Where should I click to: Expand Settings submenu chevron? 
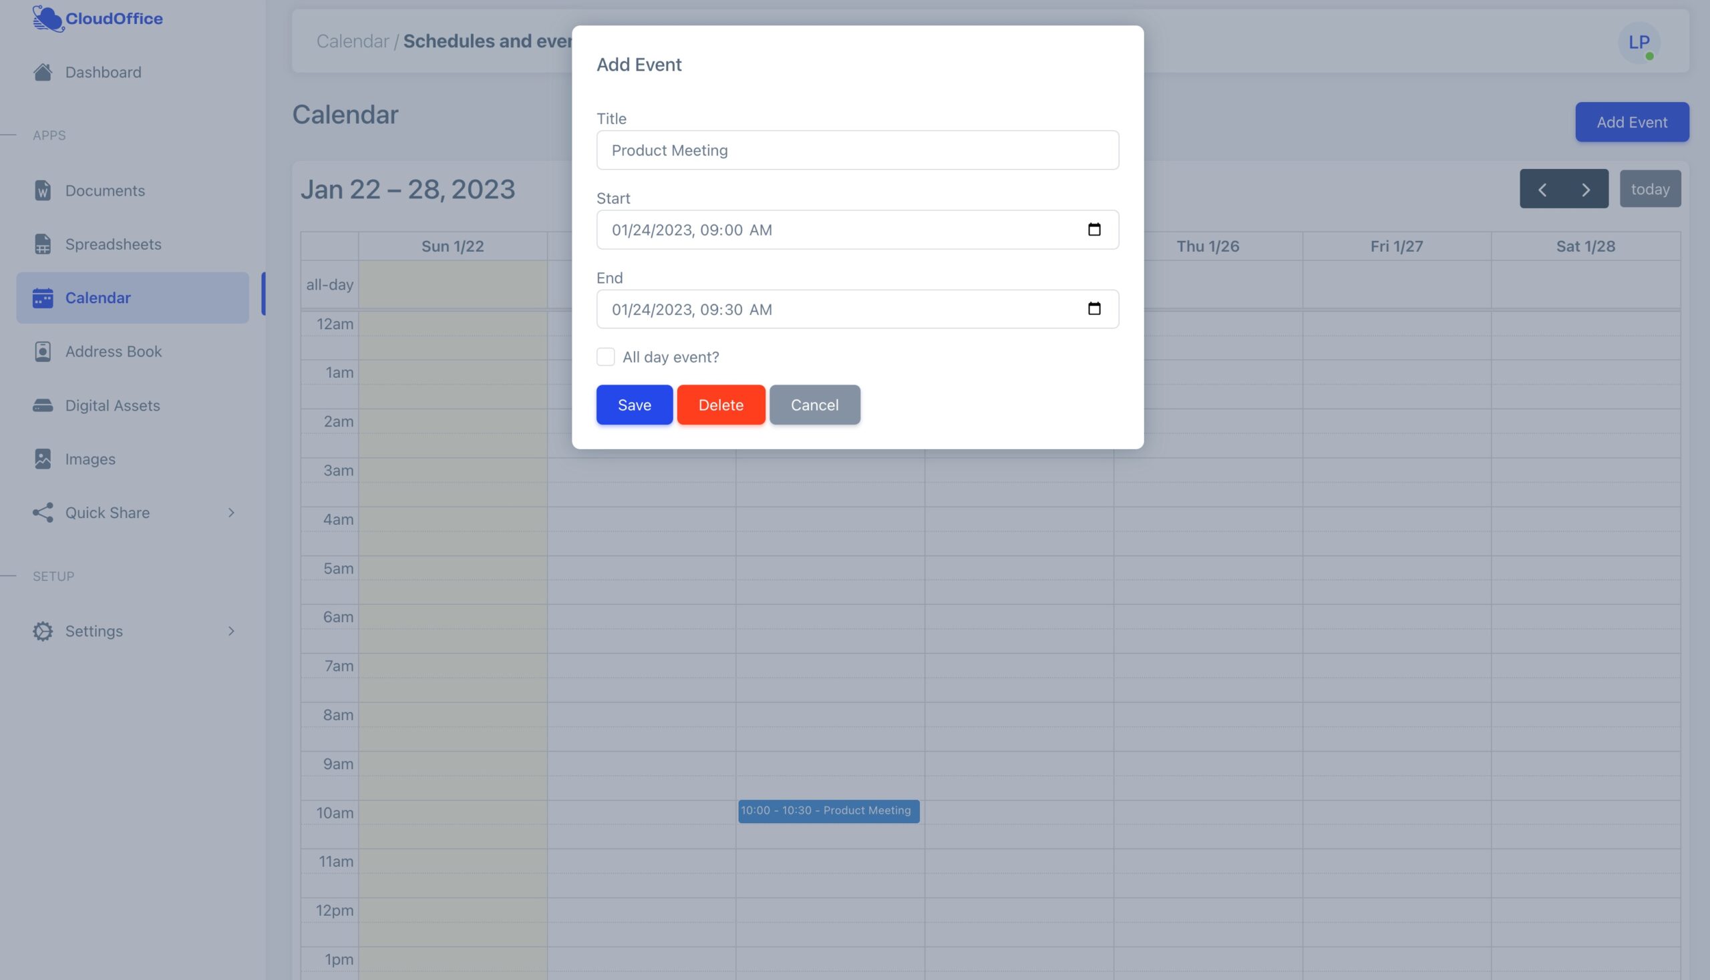point(231,632)
